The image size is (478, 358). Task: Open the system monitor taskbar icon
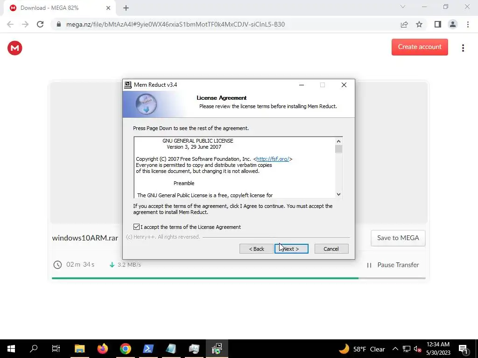coord(194,349)
